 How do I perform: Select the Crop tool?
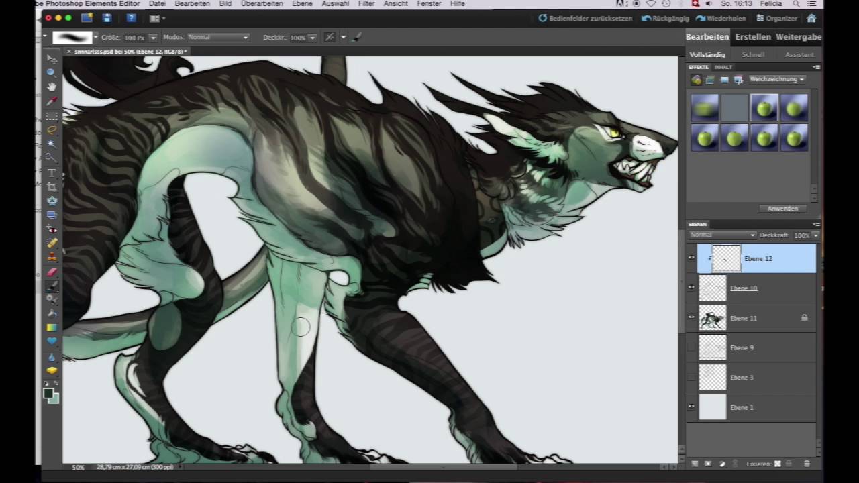52,186
